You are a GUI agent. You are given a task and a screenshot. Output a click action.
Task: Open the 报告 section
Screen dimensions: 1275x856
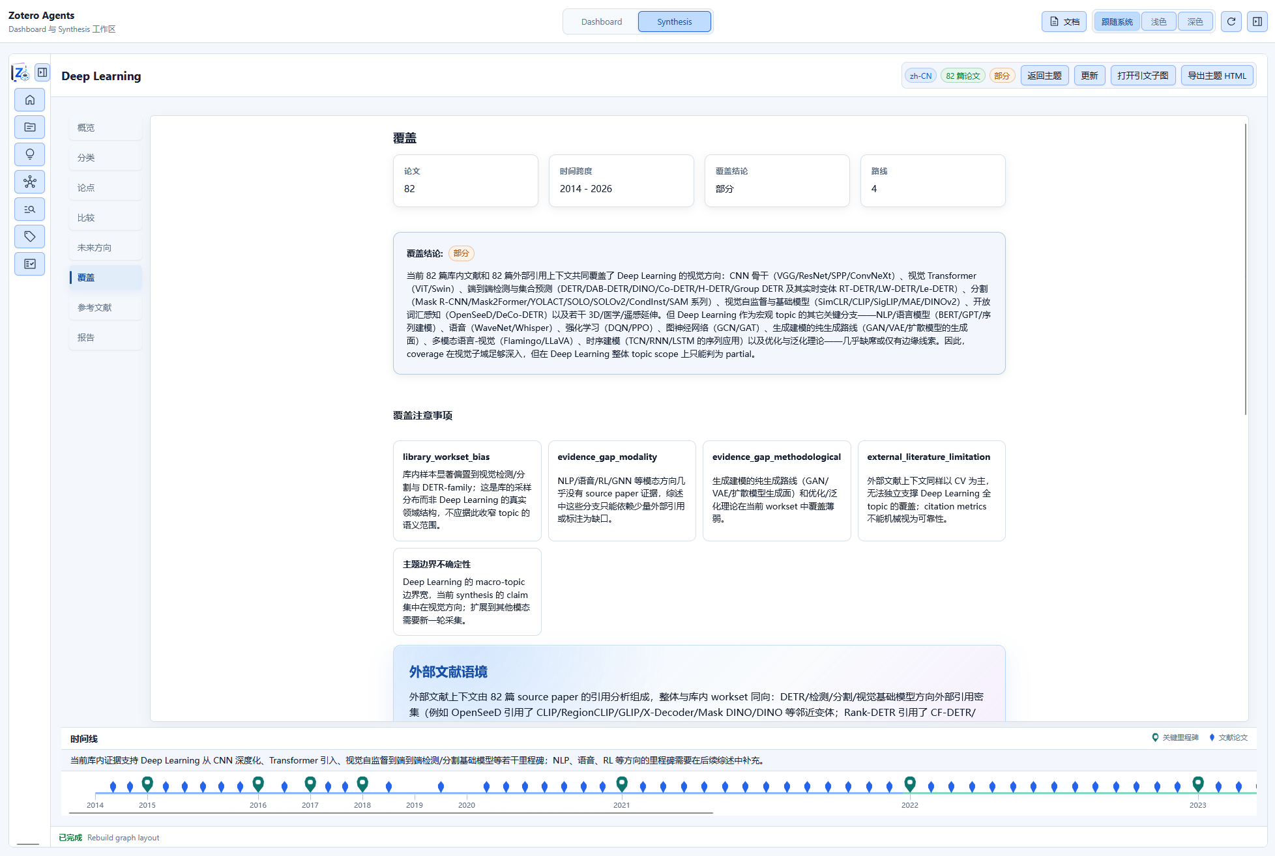106,337
